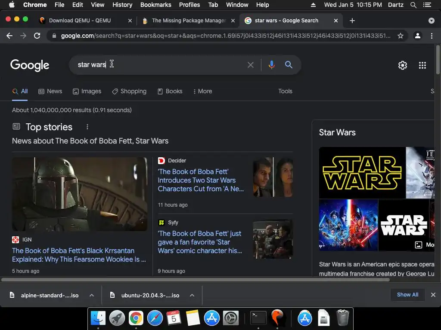Switch to the News results tab

[50, 91]
